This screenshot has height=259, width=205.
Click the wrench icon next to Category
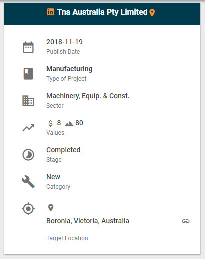[x=28, y=182]
